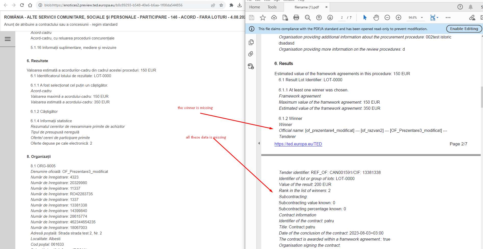
Task: Toggle the sidebar with the hamburger menu
Action: coord(8,39)
